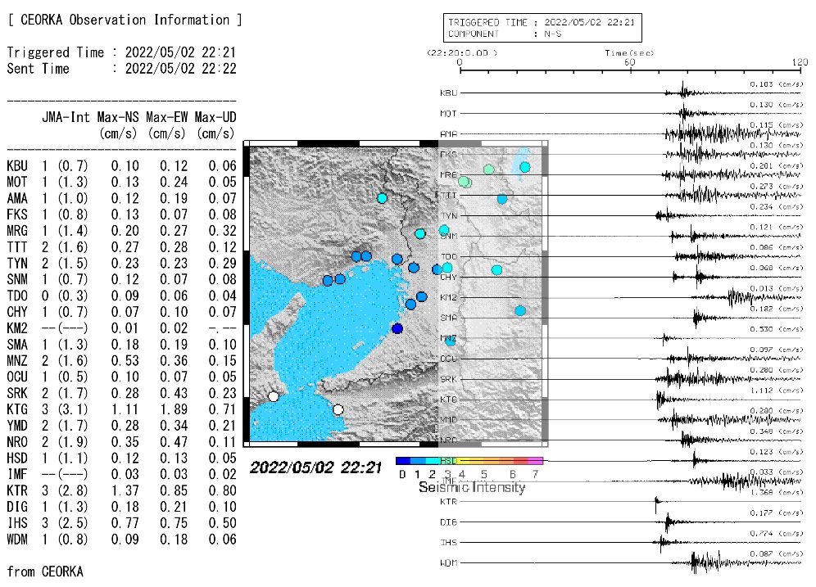
Task: Click the '0.32' Max-UD value in the MRG row
Action: click(x=223, y=231)
